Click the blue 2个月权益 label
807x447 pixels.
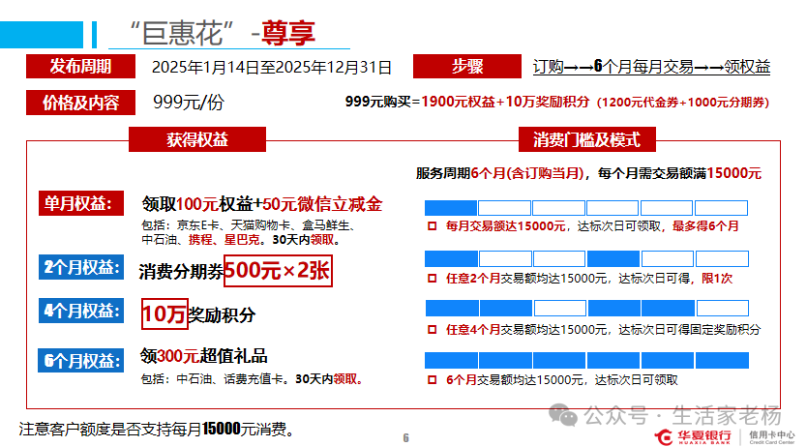(81, 267)
